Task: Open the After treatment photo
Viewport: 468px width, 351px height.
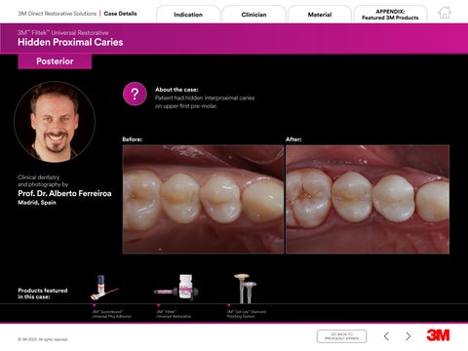Action: pos(368,199)
